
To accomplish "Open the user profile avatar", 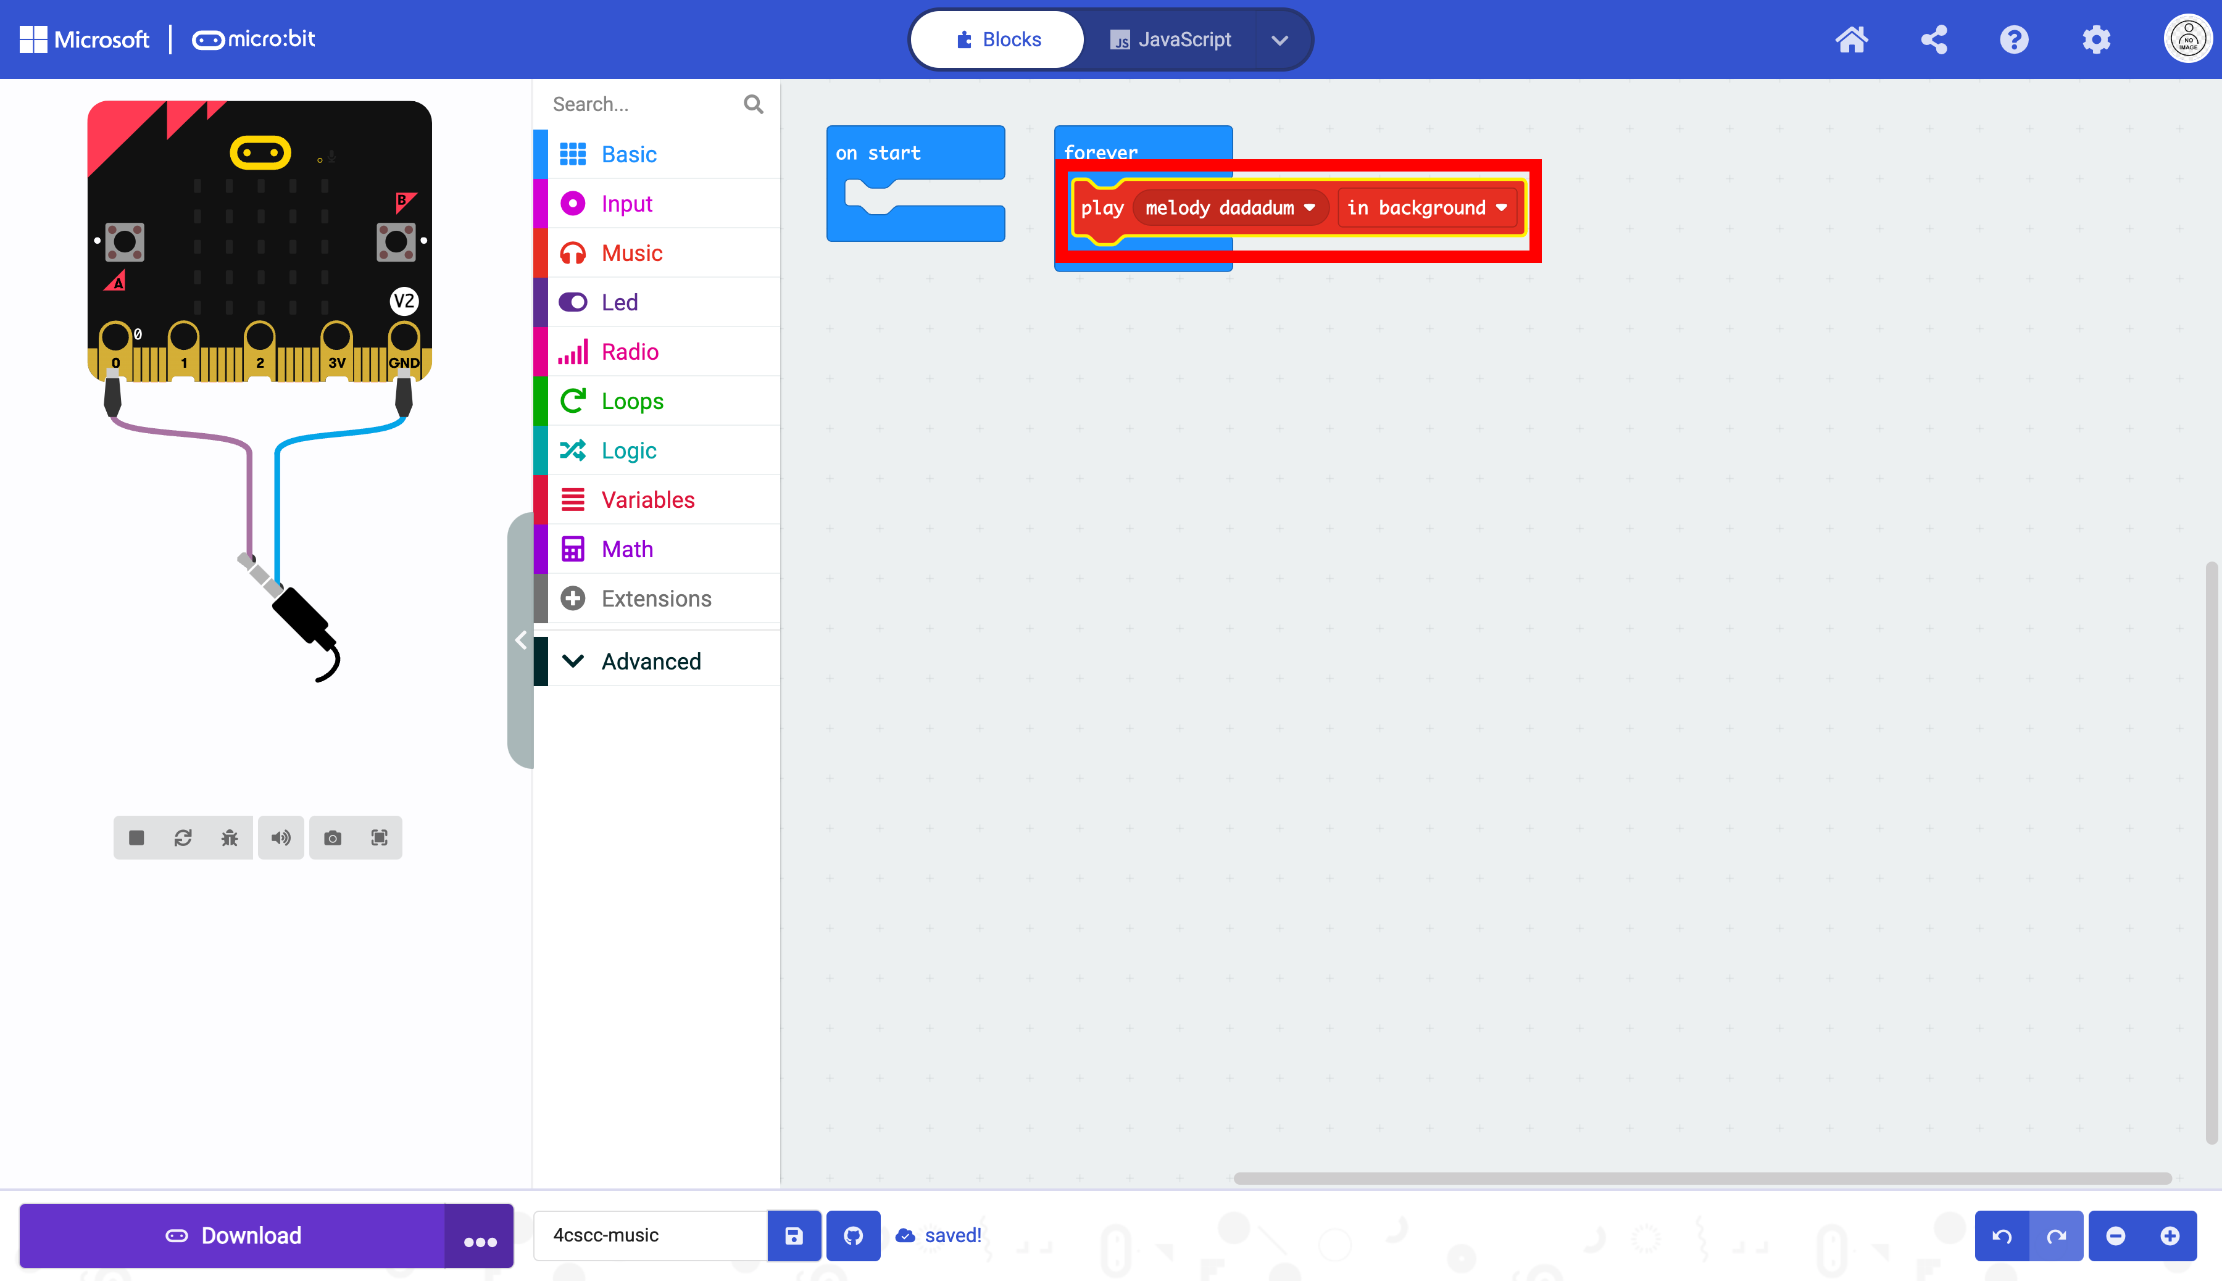I will (x=2187, y=39).
